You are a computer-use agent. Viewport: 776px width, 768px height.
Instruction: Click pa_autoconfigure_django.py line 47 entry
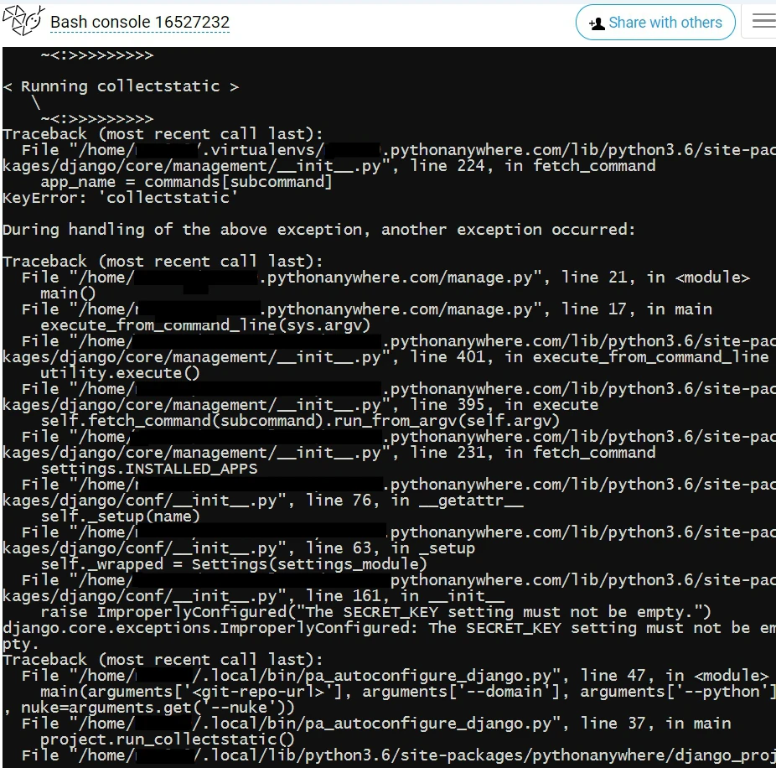tap(396, 676)
